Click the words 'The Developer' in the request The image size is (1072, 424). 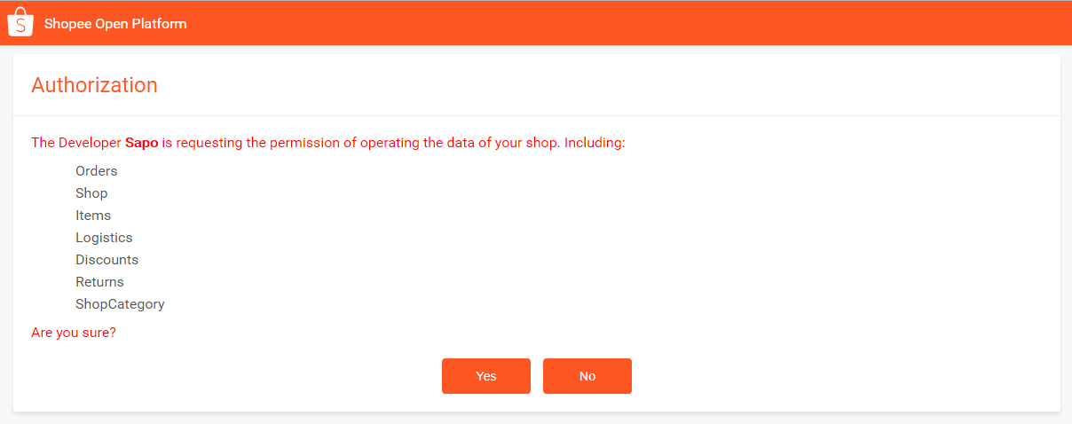click(x=76, y=143)
